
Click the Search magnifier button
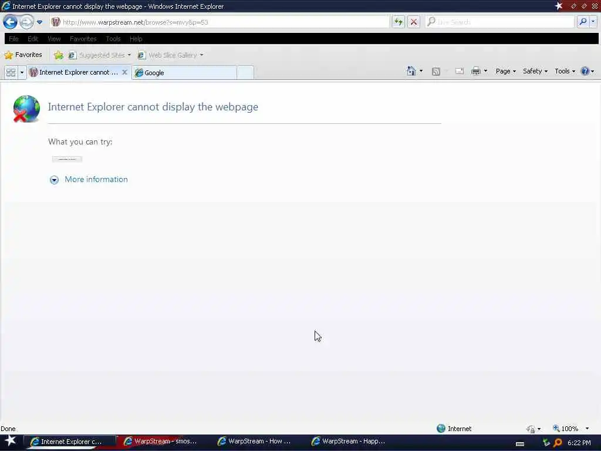coord(583,22)
